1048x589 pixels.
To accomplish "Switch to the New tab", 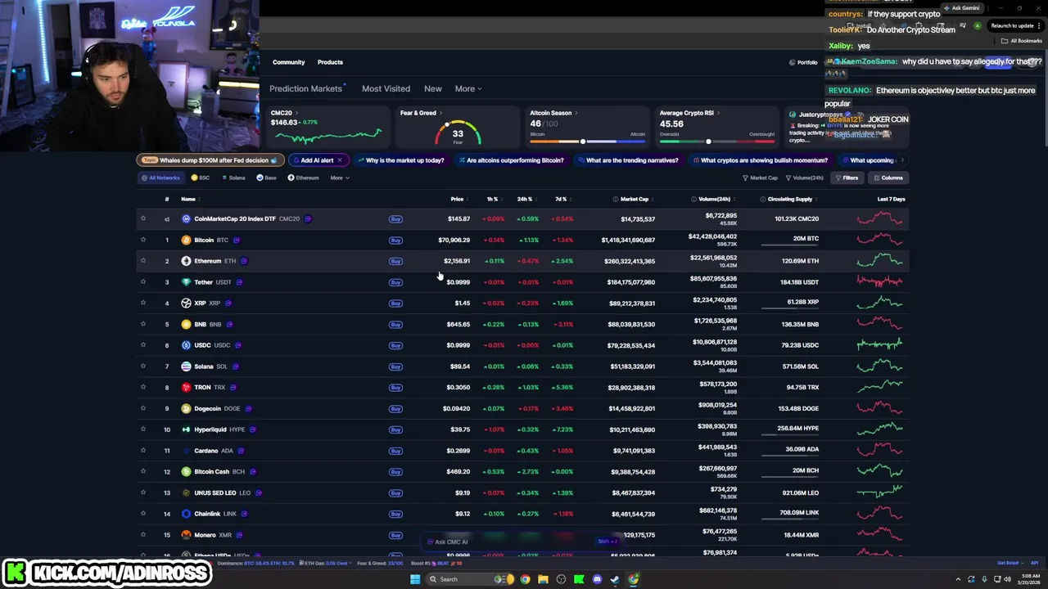I will 433,88.
